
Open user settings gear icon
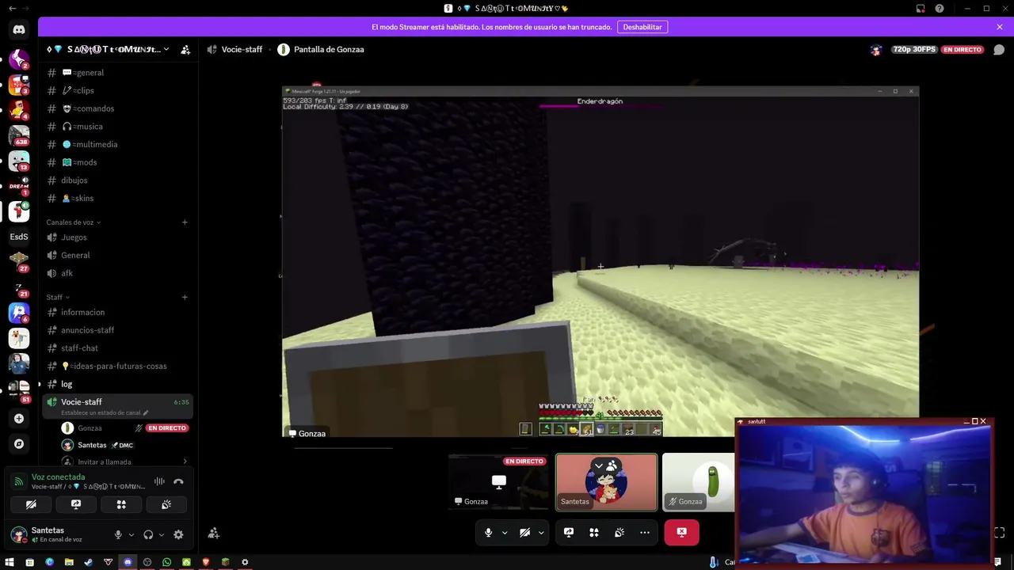click(178, 534)
